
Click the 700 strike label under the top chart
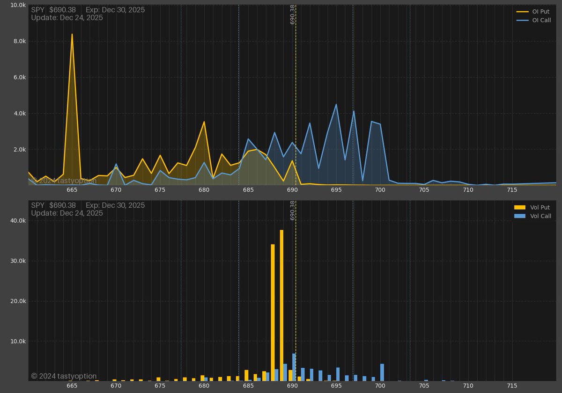[380, 190]
